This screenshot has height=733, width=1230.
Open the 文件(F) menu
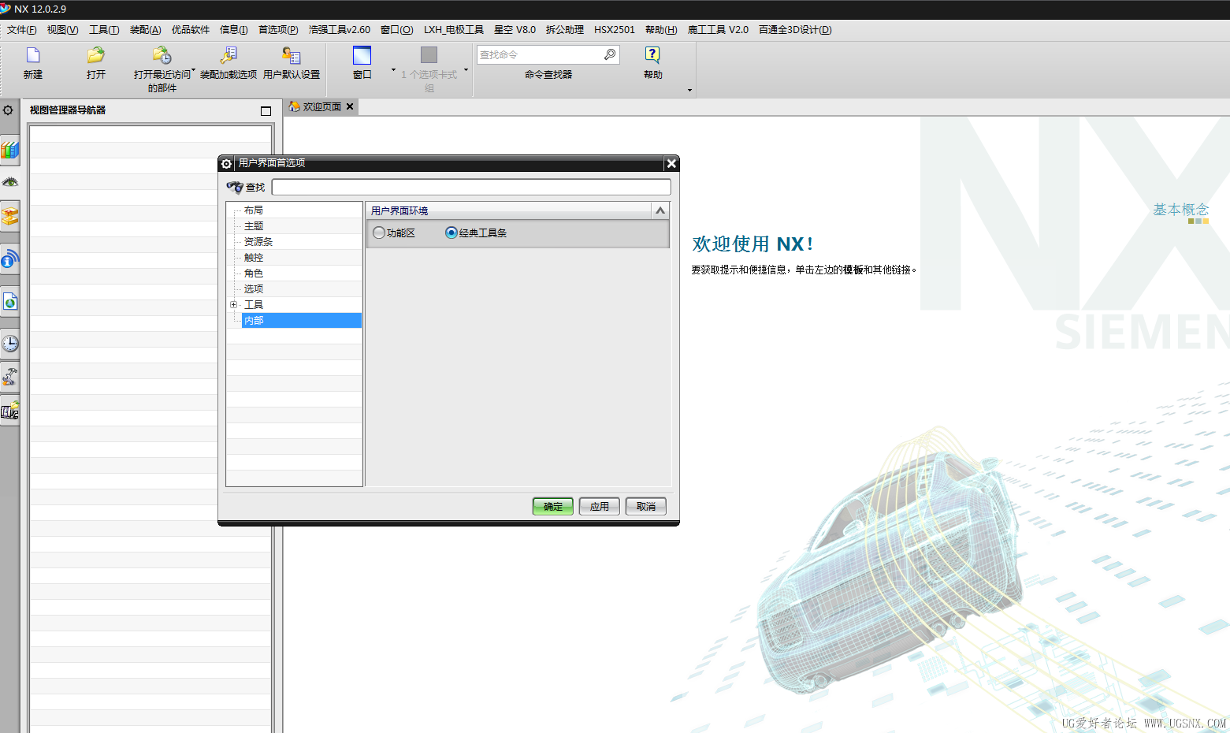[22, 30]
